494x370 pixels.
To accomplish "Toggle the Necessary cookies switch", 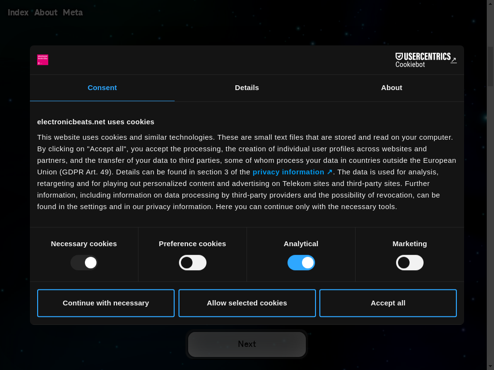I will click(x=84, y=263).
